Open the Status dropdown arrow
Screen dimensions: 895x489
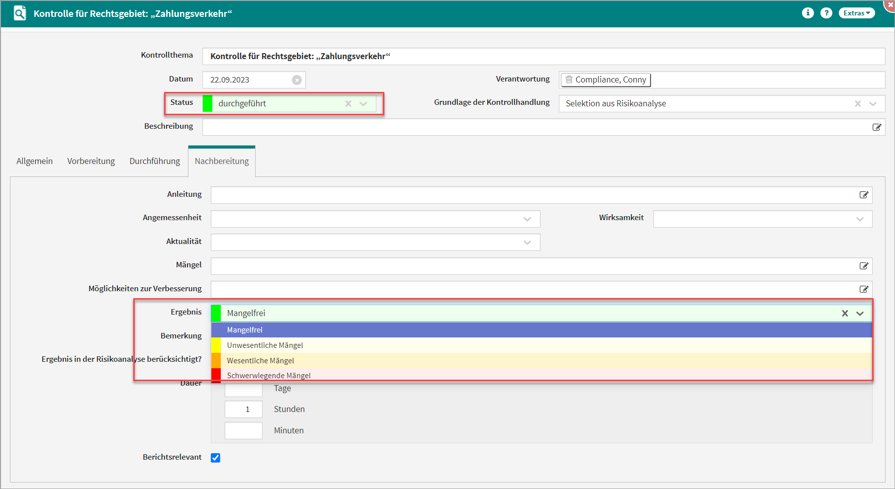[363, 104]
